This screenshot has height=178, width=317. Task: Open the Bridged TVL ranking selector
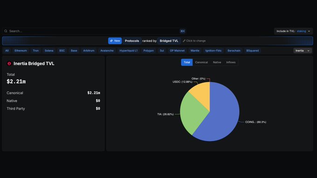[169, 41]
